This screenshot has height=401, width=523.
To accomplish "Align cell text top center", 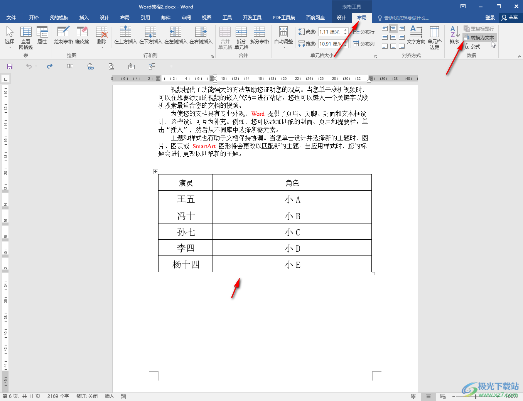I will (x=393, y=29).
